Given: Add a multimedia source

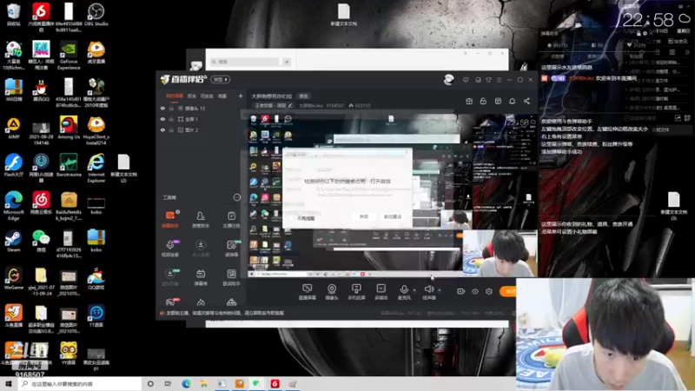Looking at the screenshot, I should 381,292.
